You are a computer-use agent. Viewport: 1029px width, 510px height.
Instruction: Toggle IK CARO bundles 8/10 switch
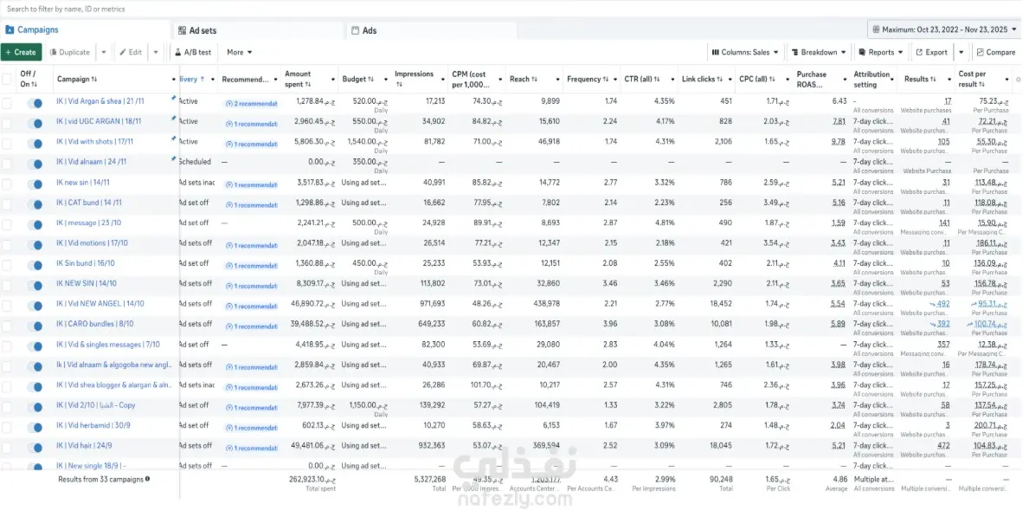pos(34,326)
